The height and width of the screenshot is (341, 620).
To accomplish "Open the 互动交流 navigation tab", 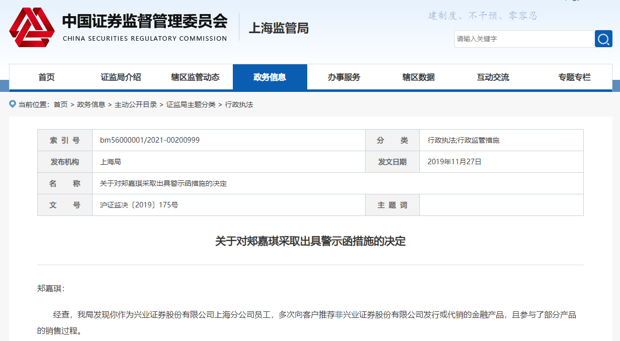I will pos(493,77).
